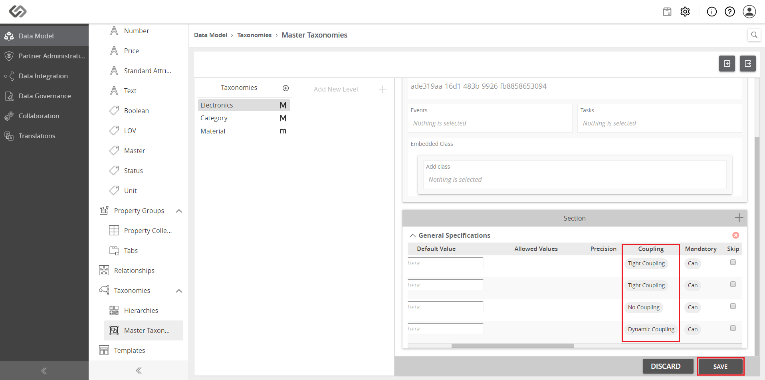Click the info circle icon
This screenshot has width=765, height=380.
(712, 12)
